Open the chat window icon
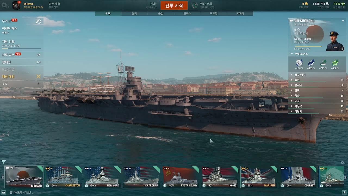 coord(4,192)
